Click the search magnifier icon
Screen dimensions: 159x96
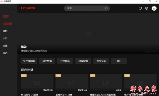(106, 8)
